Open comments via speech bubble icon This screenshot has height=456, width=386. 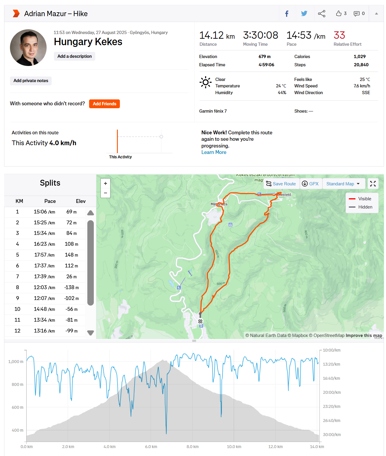click(356, 13)
